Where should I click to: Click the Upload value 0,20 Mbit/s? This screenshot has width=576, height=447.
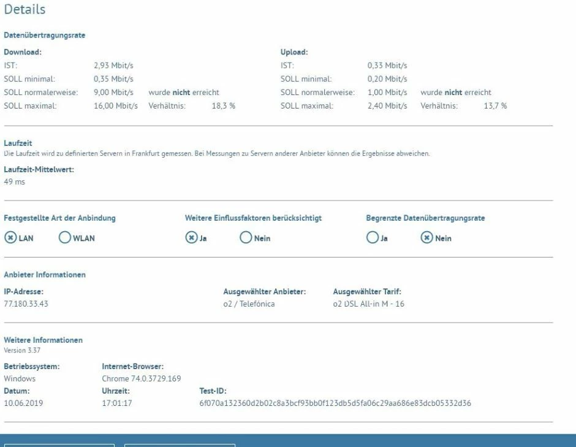(387, 79)
